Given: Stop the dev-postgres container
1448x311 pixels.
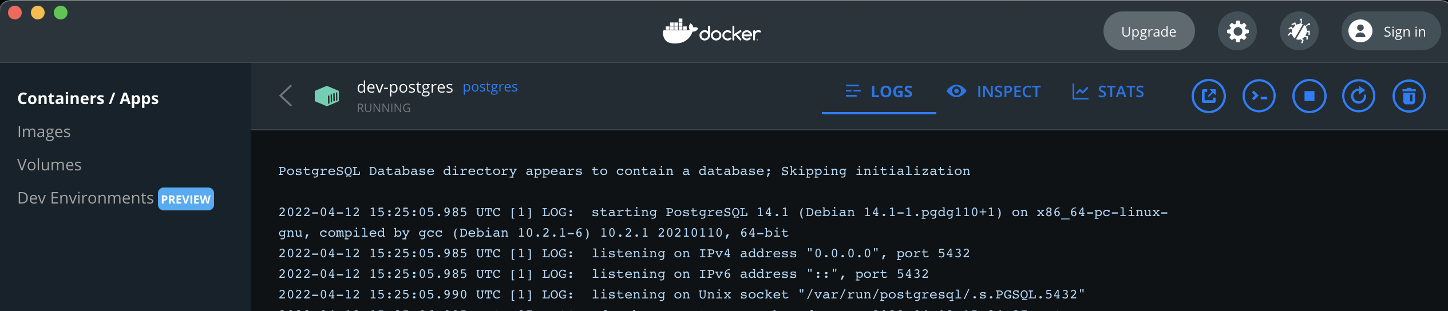Looking at the screenshot, I should click(x=1309, y=96).
